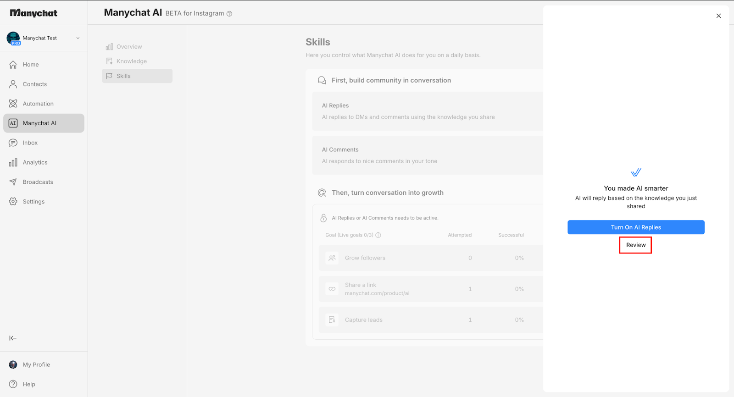Open the Knowledge tab
Image resolution: width=734 pixels, height=397 pixels.
pos(131,61)
